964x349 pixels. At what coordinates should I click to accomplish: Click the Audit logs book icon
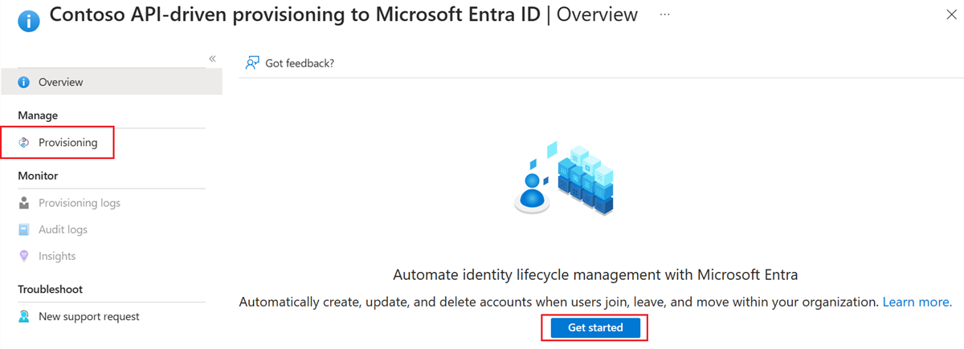click(24, 229)
